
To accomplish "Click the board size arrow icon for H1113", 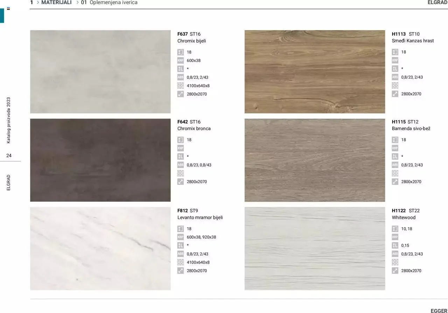I will click(x=395, y=94).
